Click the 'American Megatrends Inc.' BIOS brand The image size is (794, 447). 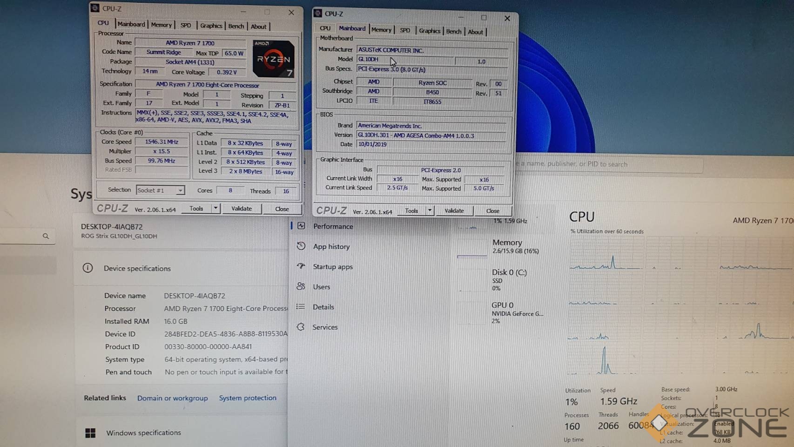coord(431,126)
